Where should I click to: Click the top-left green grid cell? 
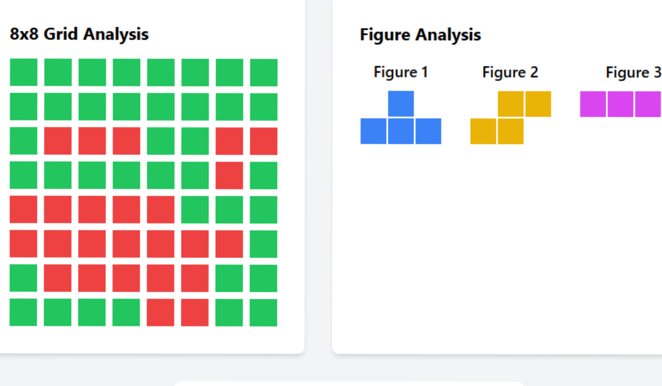coord(23,72)
